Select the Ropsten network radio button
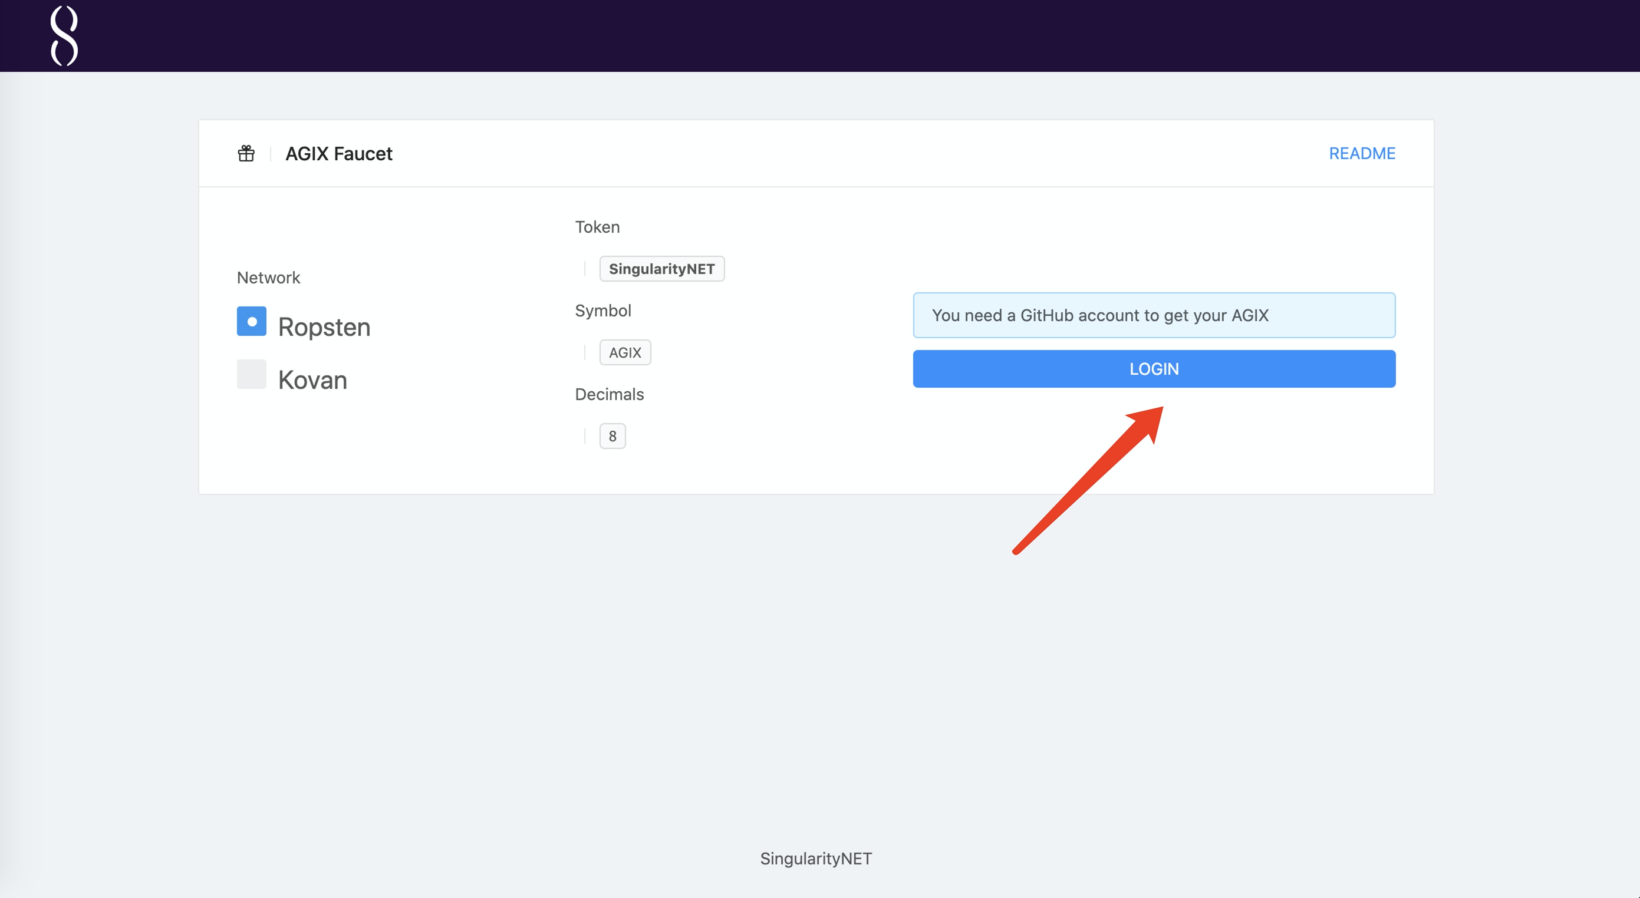 [x=252, y=321]
